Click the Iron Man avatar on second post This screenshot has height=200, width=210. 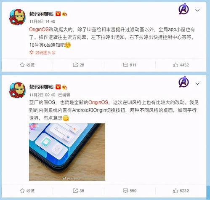[x=17, y=90]
